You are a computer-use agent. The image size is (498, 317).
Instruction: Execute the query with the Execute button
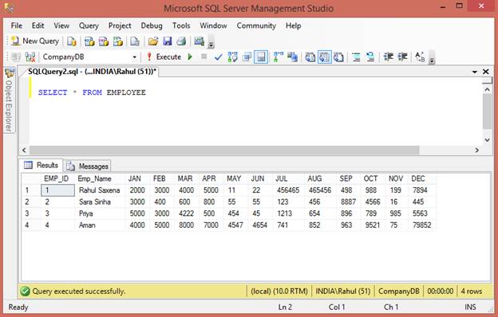tap(164, 57)
